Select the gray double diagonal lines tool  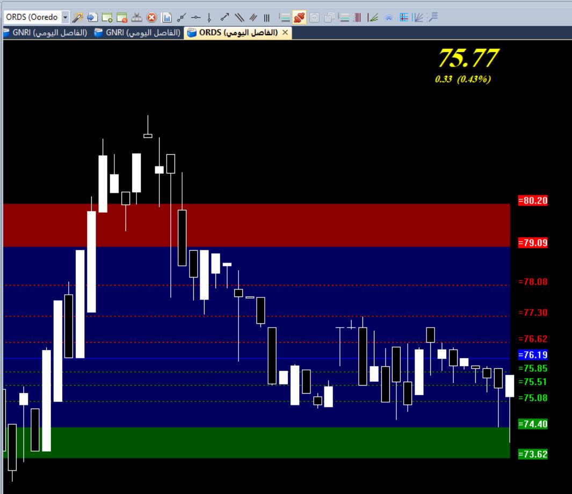(x=253, y=17)
